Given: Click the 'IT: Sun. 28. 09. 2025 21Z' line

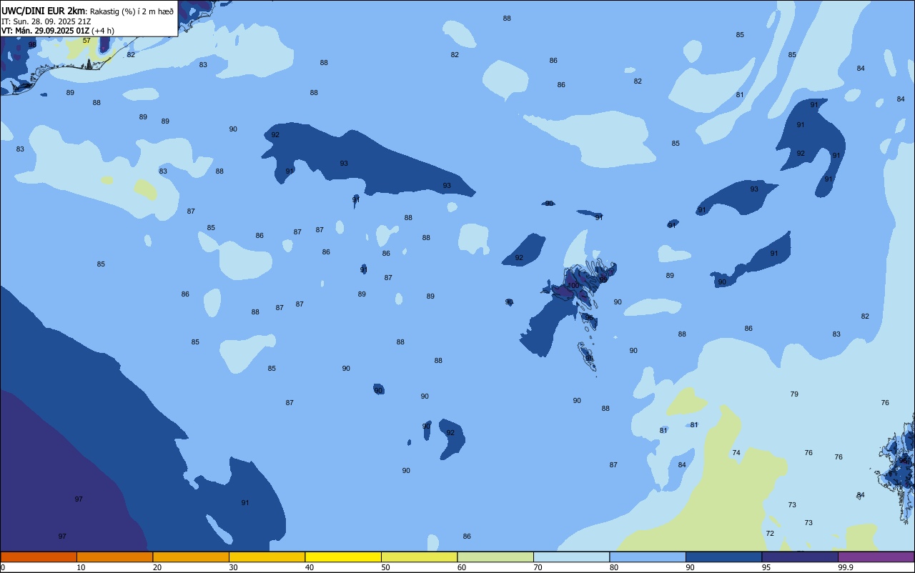Looking at the screenshot, I should pos(45,21).
